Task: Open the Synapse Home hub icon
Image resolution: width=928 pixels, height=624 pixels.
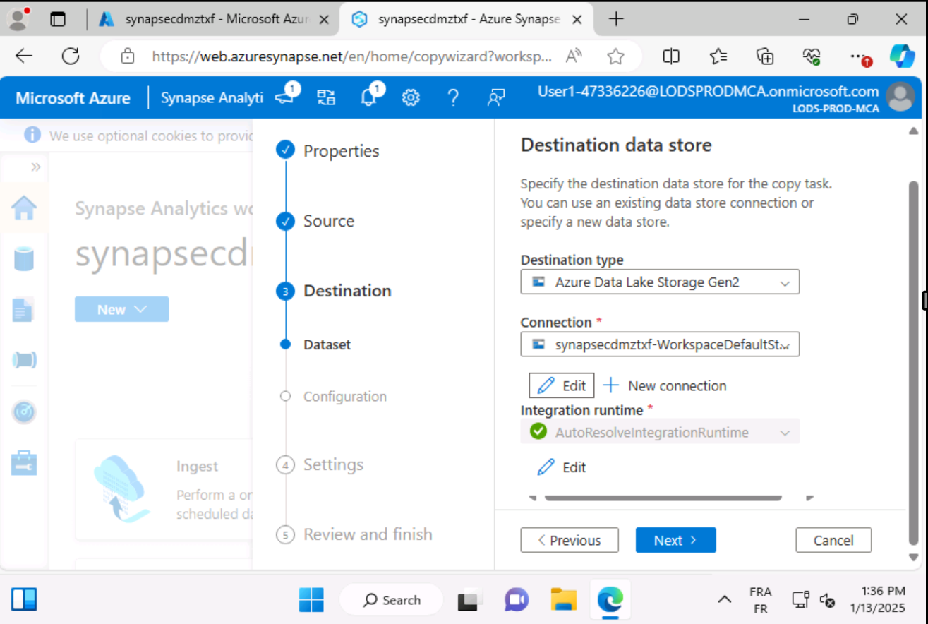Action: click(24, 208)
